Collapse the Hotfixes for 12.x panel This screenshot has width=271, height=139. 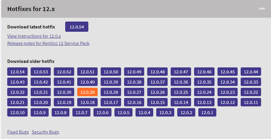[x=262, y=9]
